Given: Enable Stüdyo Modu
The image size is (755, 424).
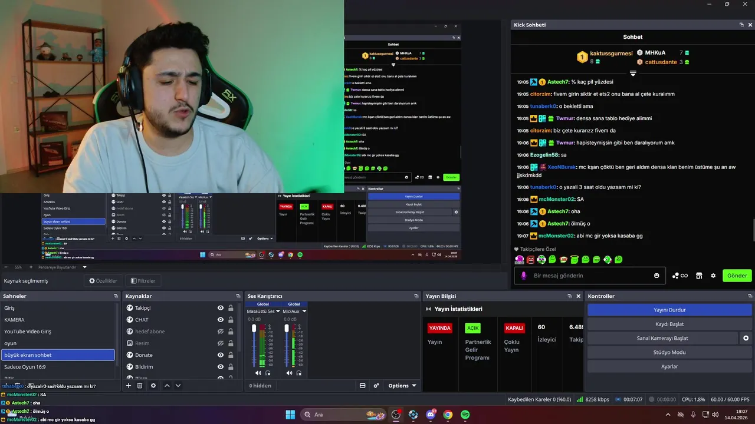Looking at the screenshot, I should (x=669, y=352).
